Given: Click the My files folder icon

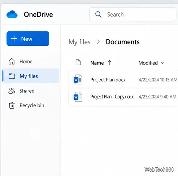Looking at the screenshot, I should click(12, 76).
